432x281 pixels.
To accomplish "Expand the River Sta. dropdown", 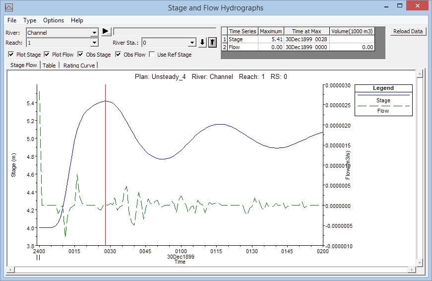I will tap(192, 43).
